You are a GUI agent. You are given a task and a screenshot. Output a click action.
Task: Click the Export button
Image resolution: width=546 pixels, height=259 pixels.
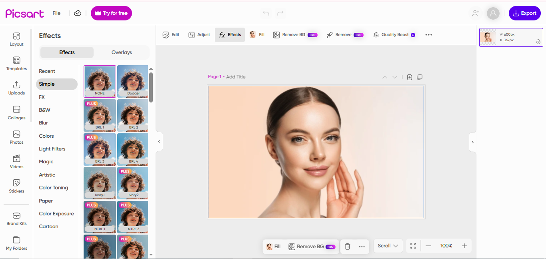click(x=524, y=13)
